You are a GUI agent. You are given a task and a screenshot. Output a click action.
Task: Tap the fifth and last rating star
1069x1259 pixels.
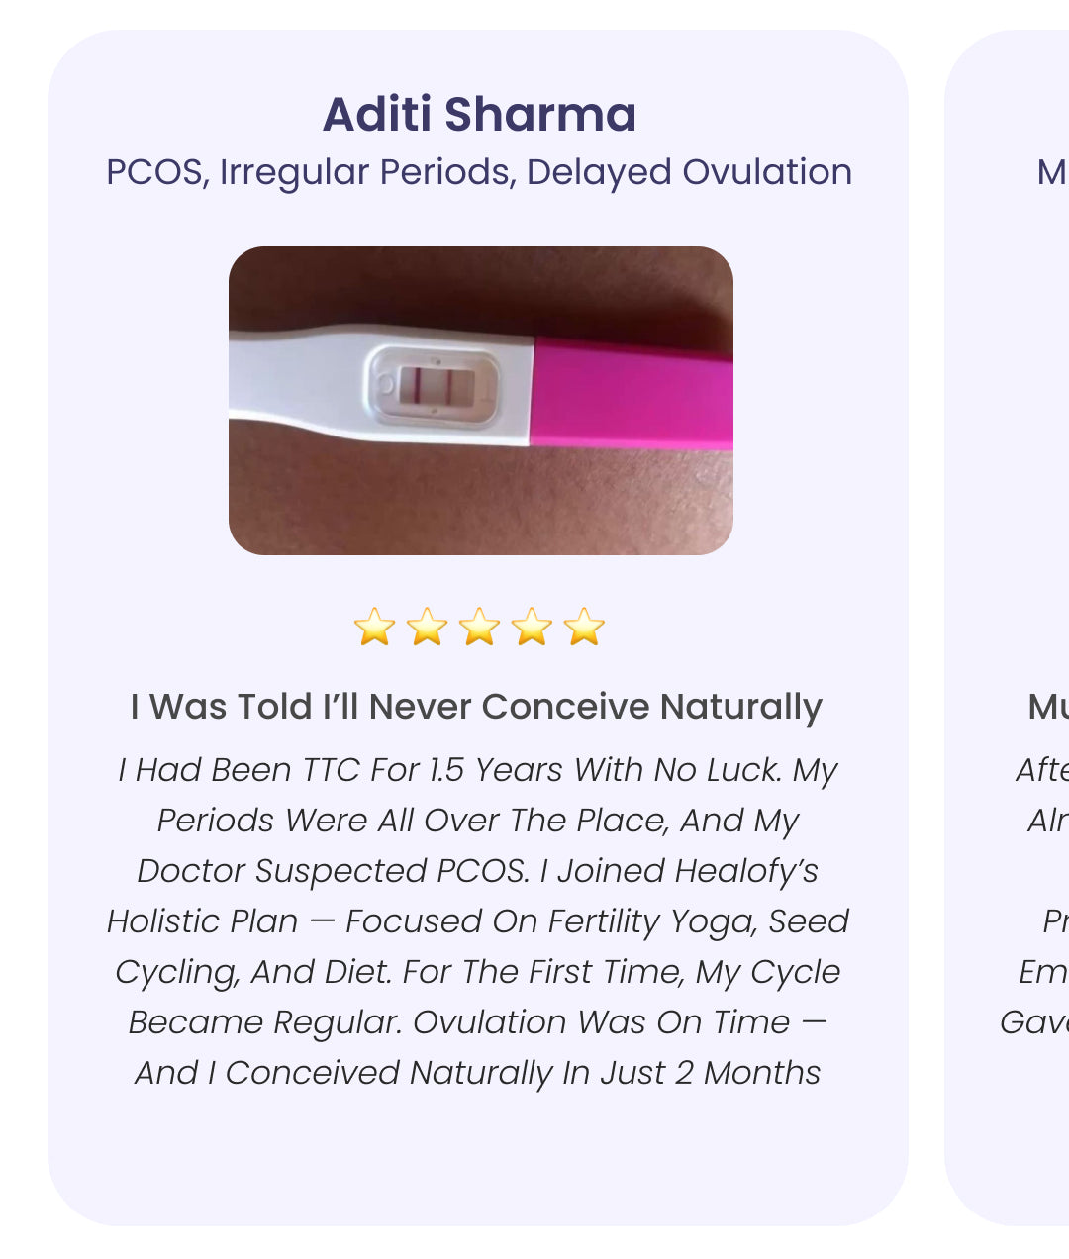click(584, 627)
